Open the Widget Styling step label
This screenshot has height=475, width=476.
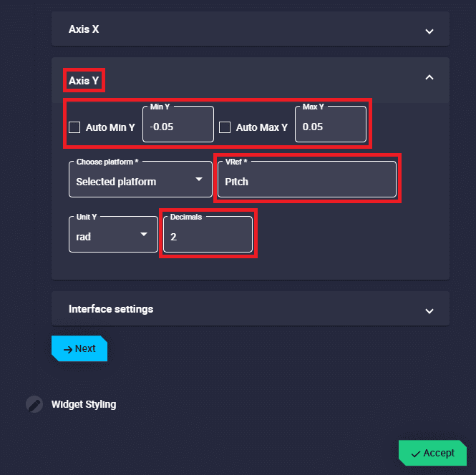(84, 404)
